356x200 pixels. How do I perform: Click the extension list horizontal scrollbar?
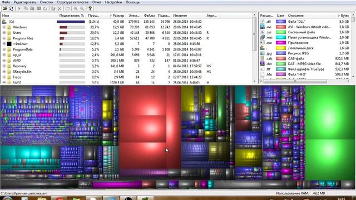(304, 81)
